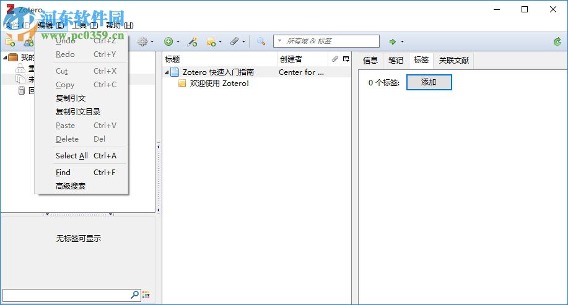
Task: Choose 高级搜索 in the edit menu
Action: (x=82, y=186)
